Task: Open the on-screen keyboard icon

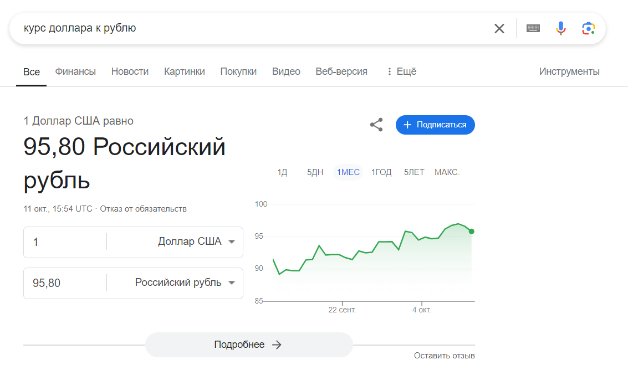Action: (533, 28)
